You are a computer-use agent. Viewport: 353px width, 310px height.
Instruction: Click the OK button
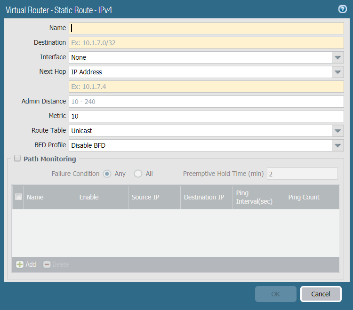(276, 294)
